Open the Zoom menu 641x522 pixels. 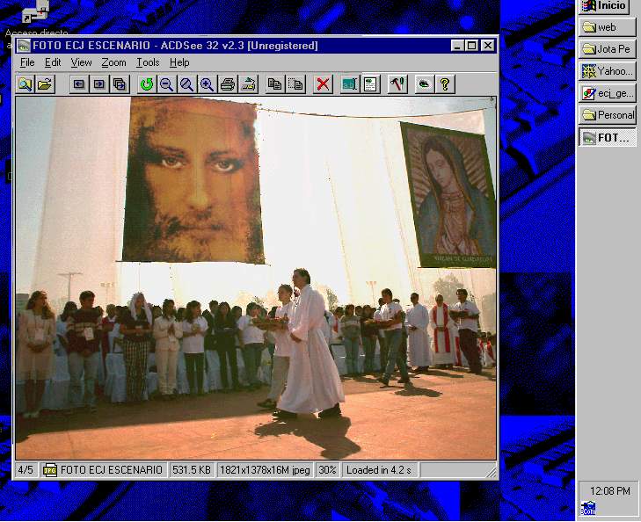pyautogui.click(x=113, y=62)
